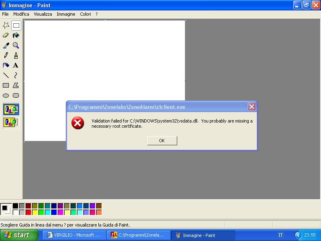The height and width of the screenshot is (241, 321).
Task: Switch to ZoneAlarm taskbar button
Action: tap(138, 235)
